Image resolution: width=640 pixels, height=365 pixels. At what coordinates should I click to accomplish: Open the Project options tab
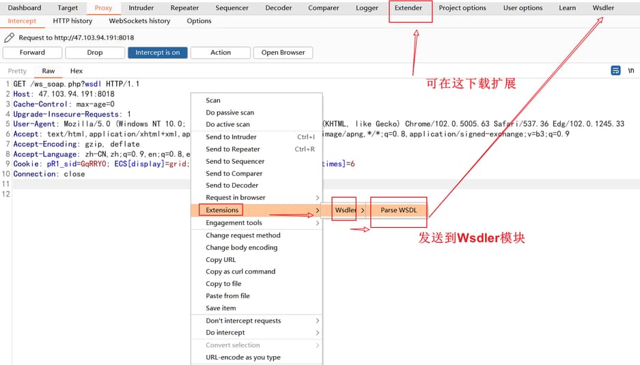462,8
